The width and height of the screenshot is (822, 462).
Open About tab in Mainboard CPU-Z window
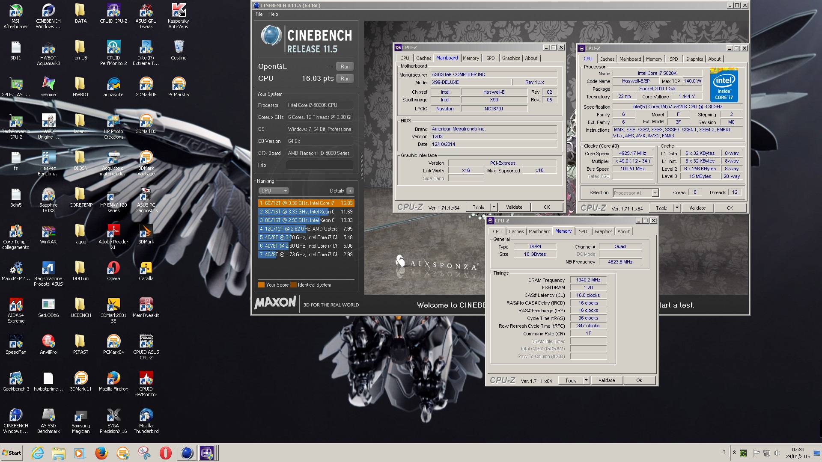[531, 58]
